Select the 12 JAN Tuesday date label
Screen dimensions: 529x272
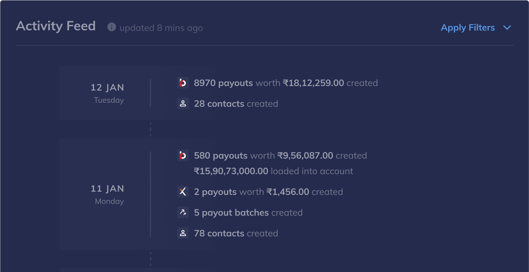pos(107,93)
